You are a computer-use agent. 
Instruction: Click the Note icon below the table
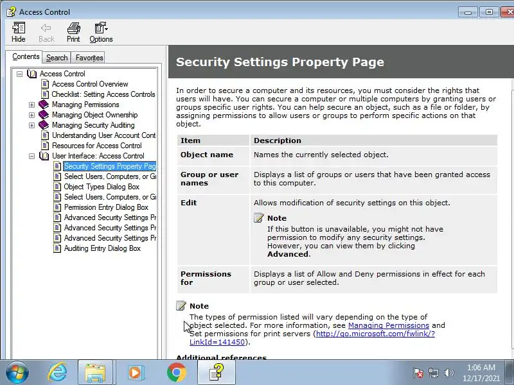pos(181,305)
